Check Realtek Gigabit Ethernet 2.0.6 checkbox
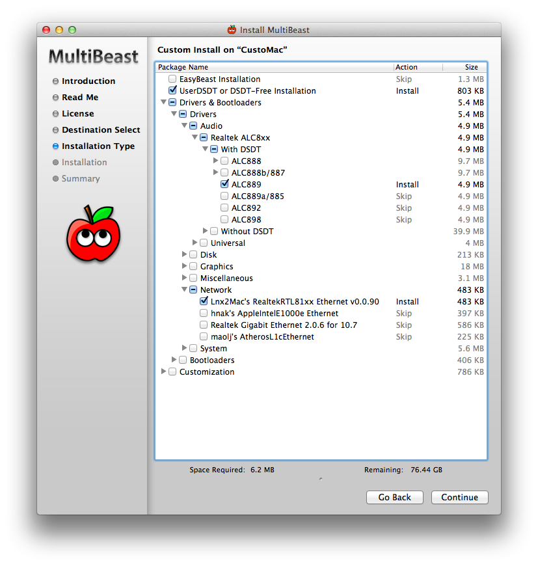The width and height of the screenshot is (538, 566). (204, 325)
